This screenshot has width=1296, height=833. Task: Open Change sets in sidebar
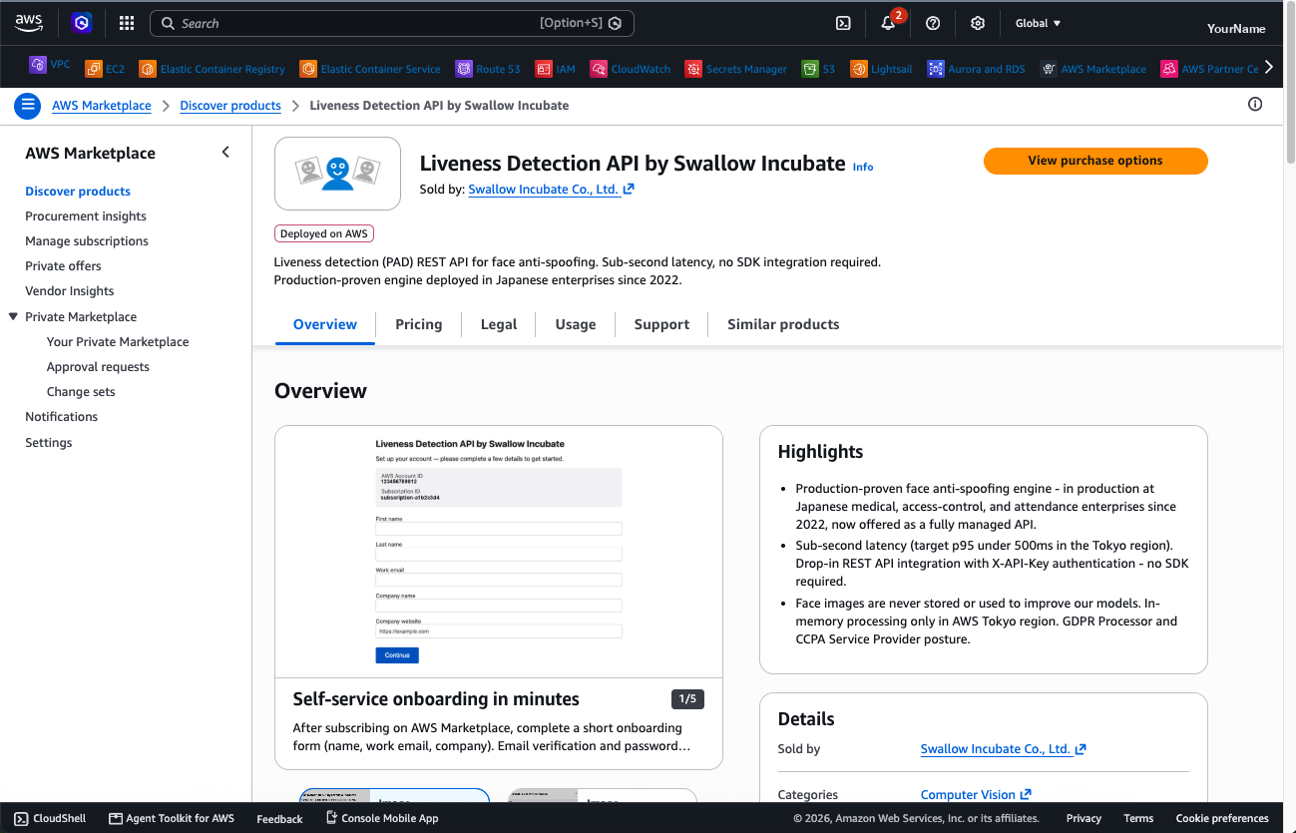(x=81, y=392)
